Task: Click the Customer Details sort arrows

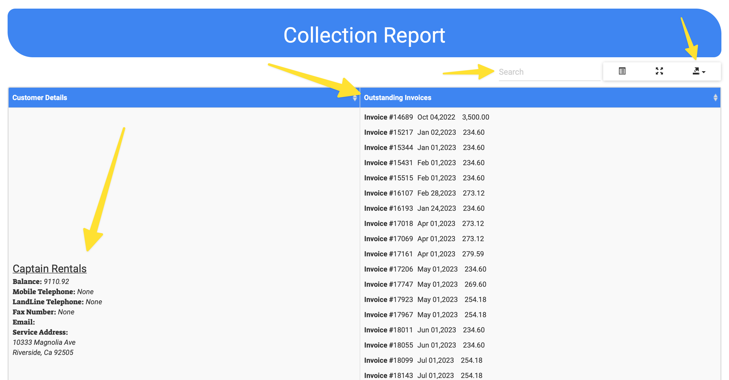Action: tap(355, 98)
